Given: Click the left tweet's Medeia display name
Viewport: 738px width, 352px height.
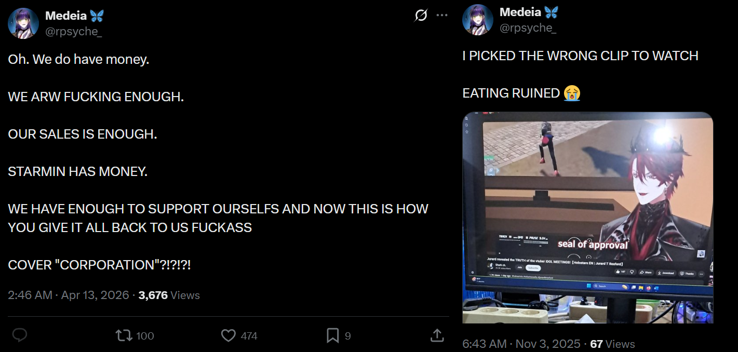Looking at the screenshot, I should coord(65,16).
